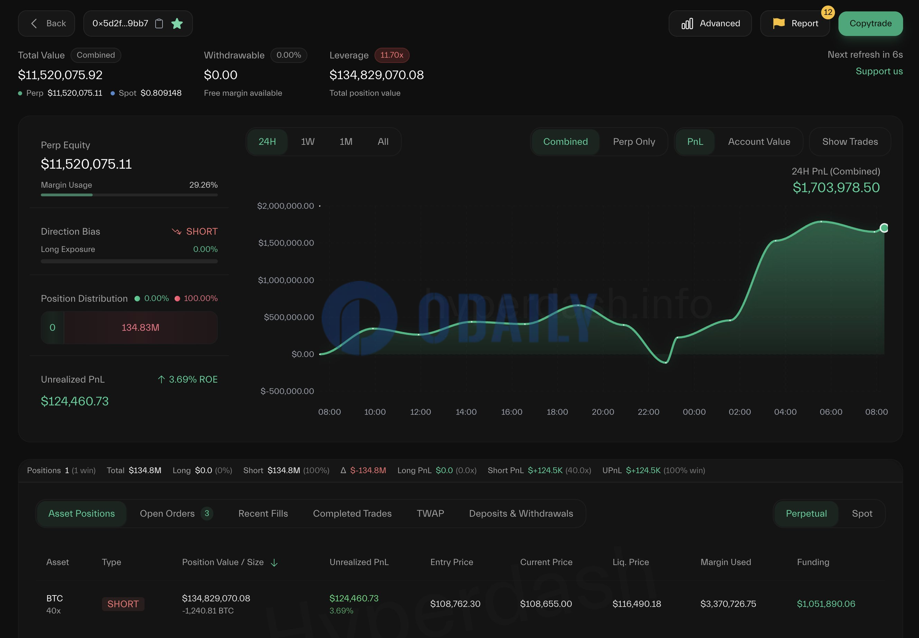Screen dimensions: 919x638
Task: Click the Copytrade button
Action: click(x=870, y=24)
